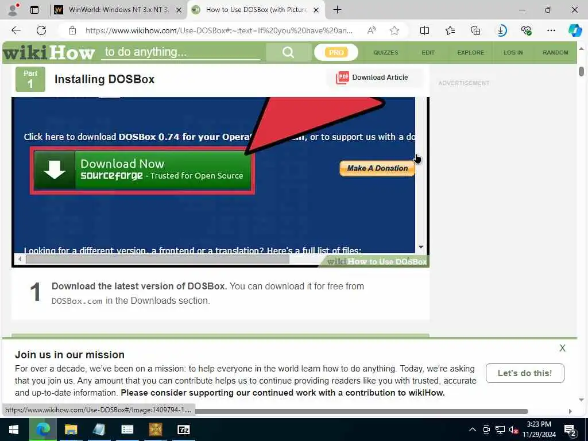588x441 pixels.
Task: Open the DOSBox taskbar icon
Action: click(155, 430)
